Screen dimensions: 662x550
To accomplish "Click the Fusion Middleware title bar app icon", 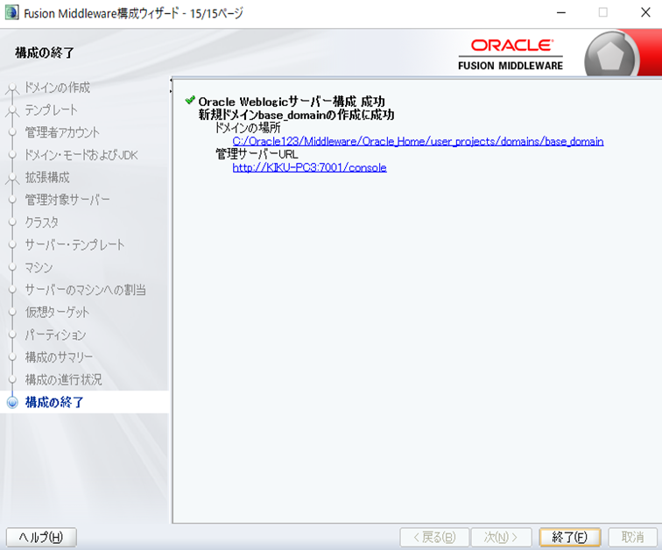I will coord(11,13).
